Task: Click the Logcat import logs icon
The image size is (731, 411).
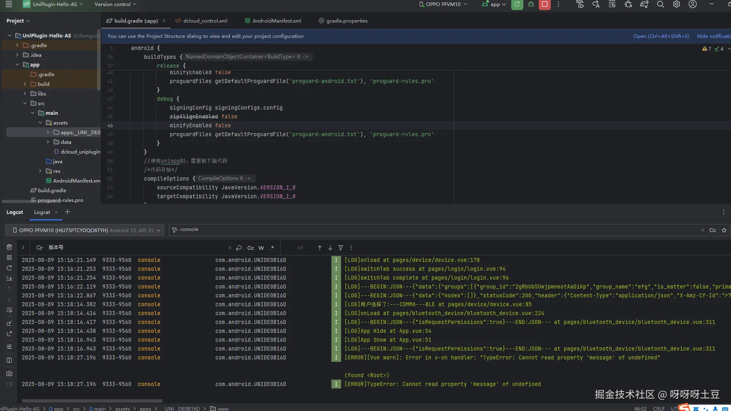Action: [9, 323]
